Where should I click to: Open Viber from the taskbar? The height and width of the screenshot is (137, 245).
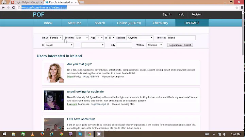coord(71,134)
